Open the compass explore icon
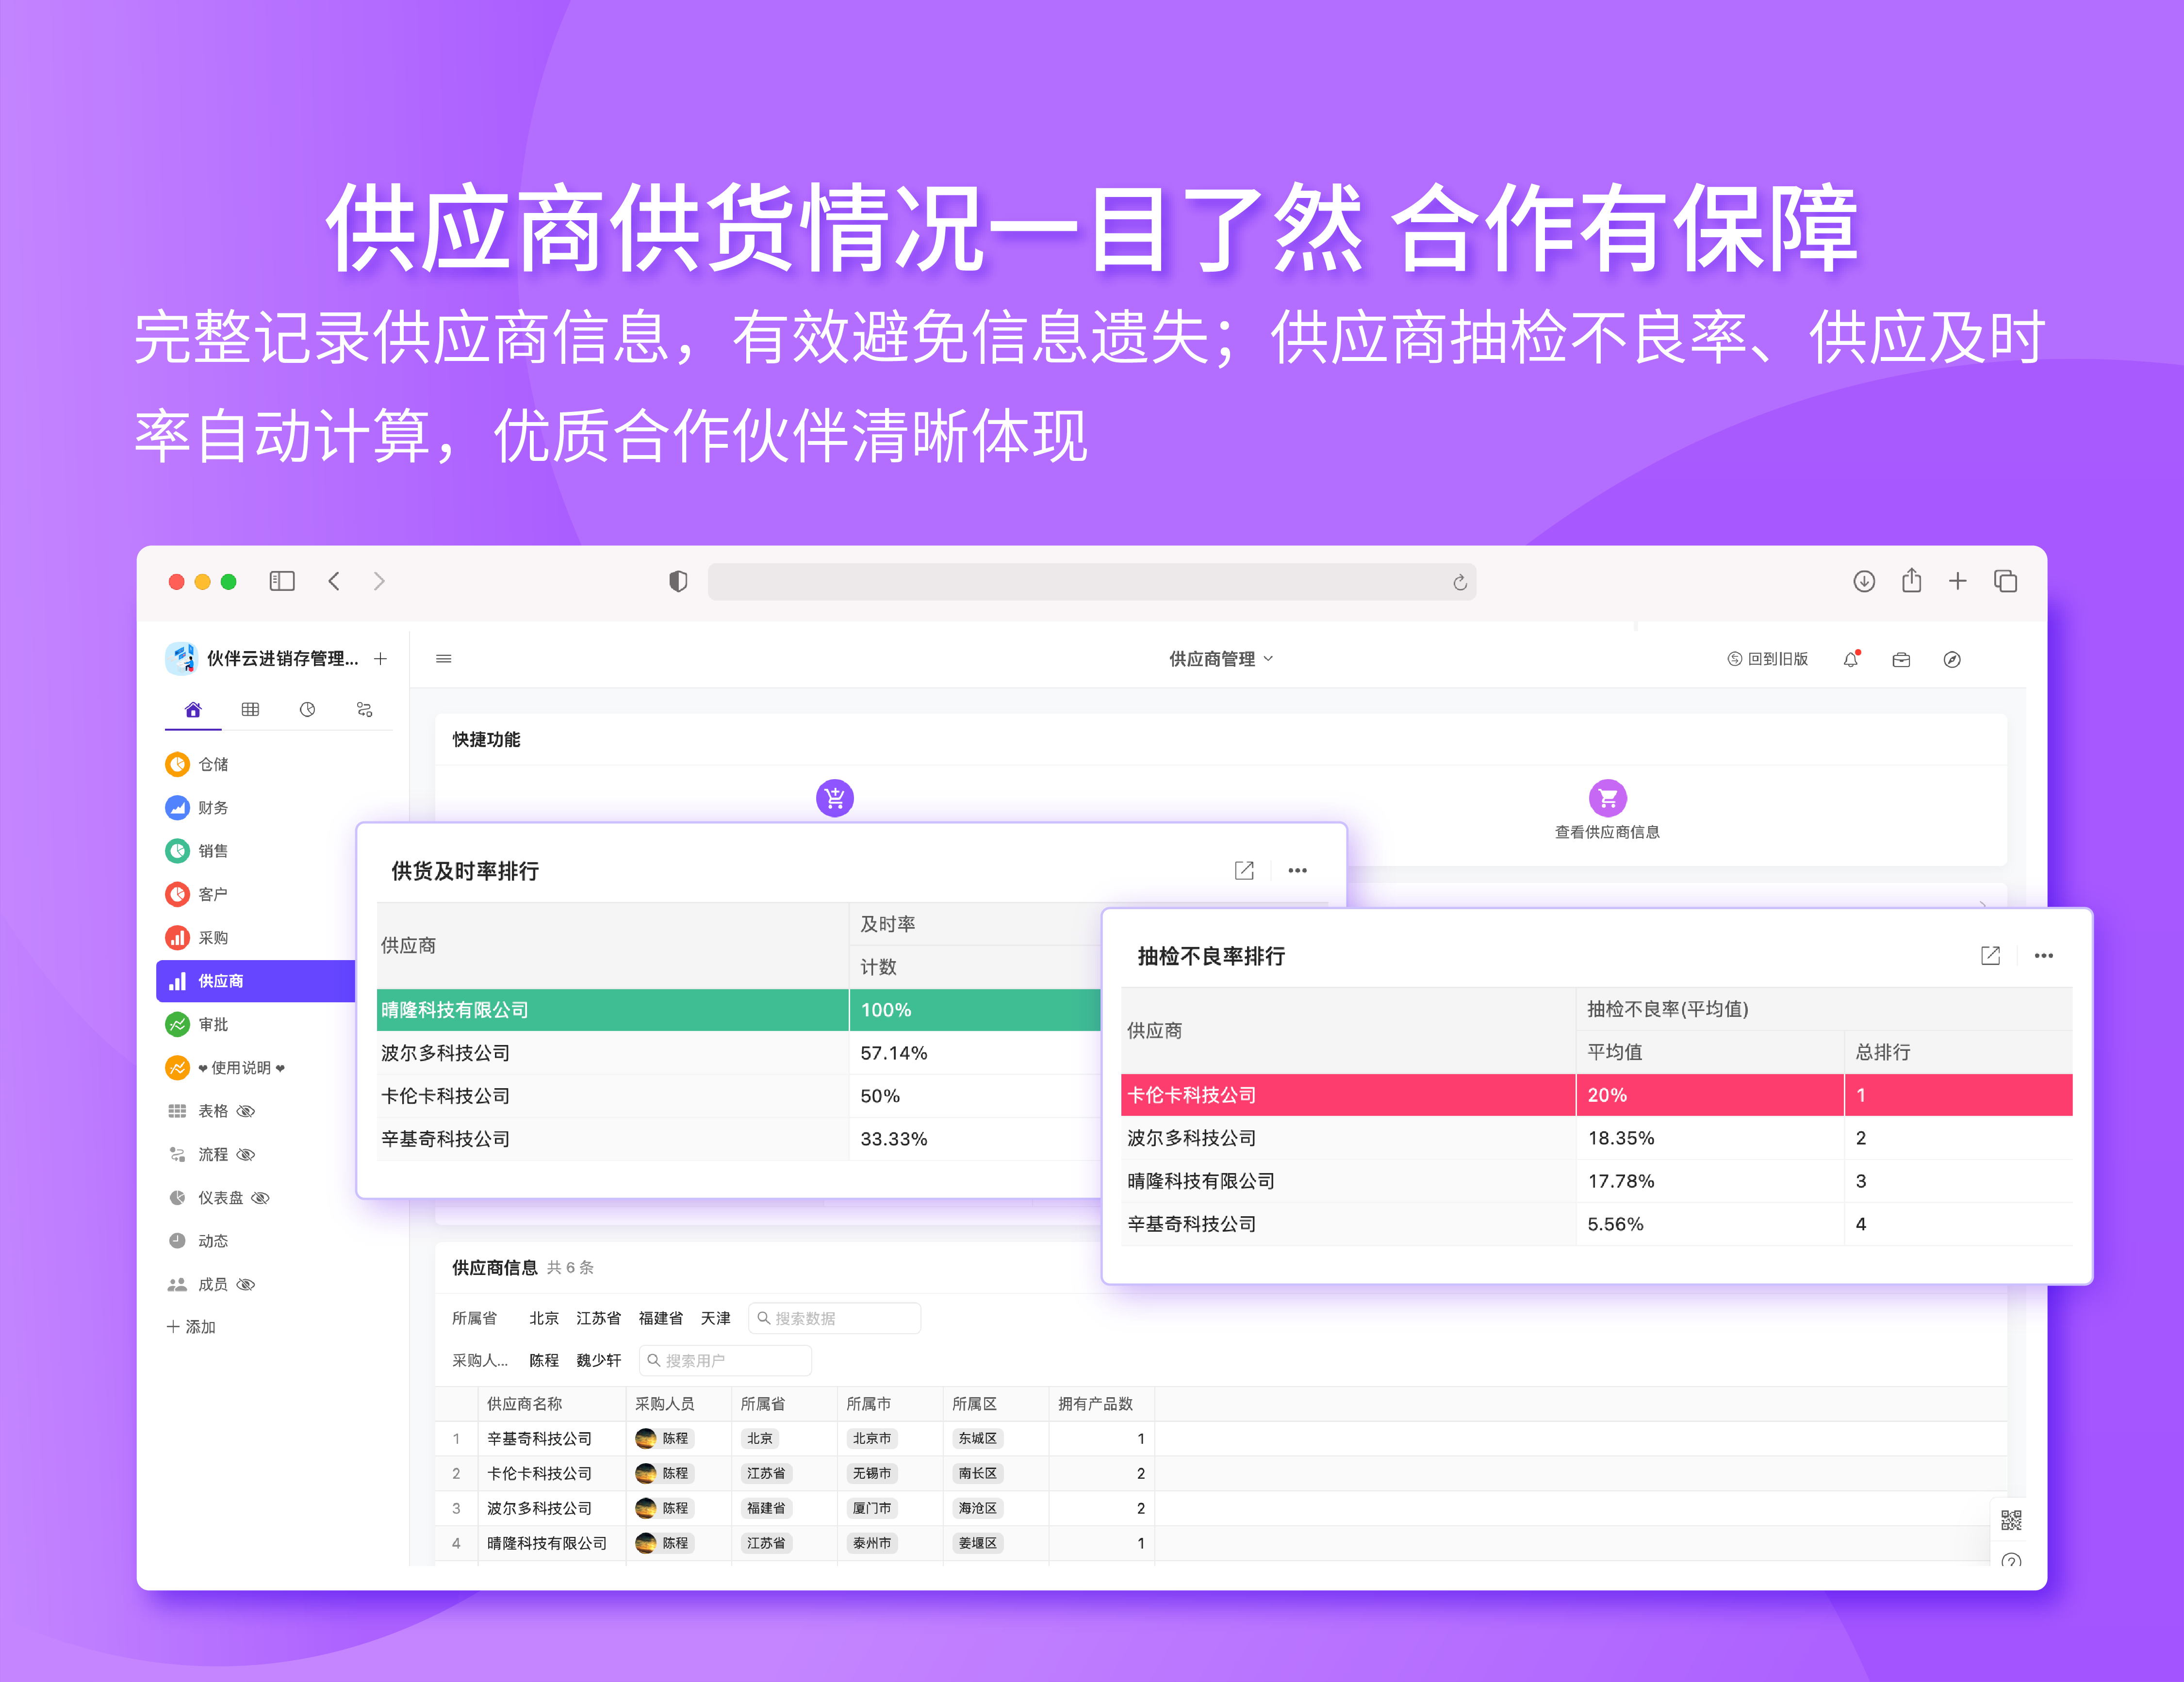The height and width of the screenshot is (1682, 2184). click(1952, 659)
